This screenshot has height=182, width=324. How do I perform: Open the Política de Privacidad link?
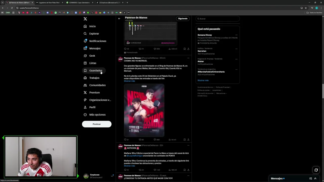coord(222,87)
